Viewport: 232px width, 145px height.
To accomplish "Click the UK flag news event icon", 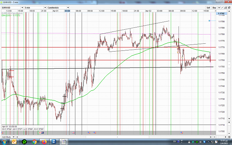I will 73,133.
